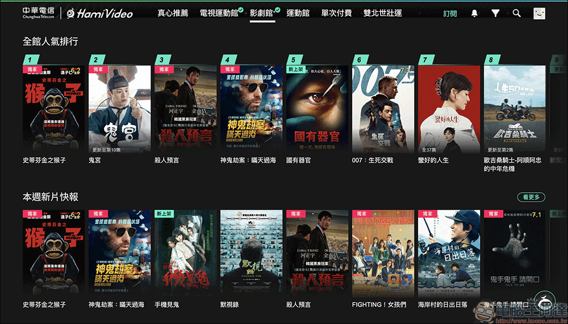Click the 訂閱 subscribe link
The height and width of the screenshot is (324, 568).
pyautogui.click(x=450, y=14)
